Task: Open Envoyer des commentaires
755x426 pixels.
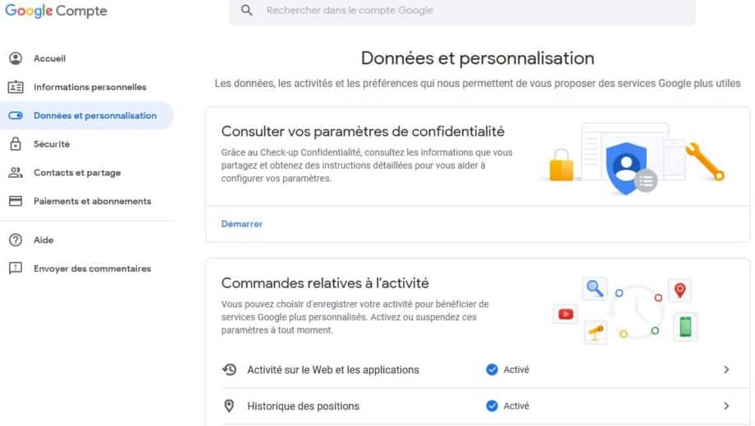Action: (x=93, y=269)
